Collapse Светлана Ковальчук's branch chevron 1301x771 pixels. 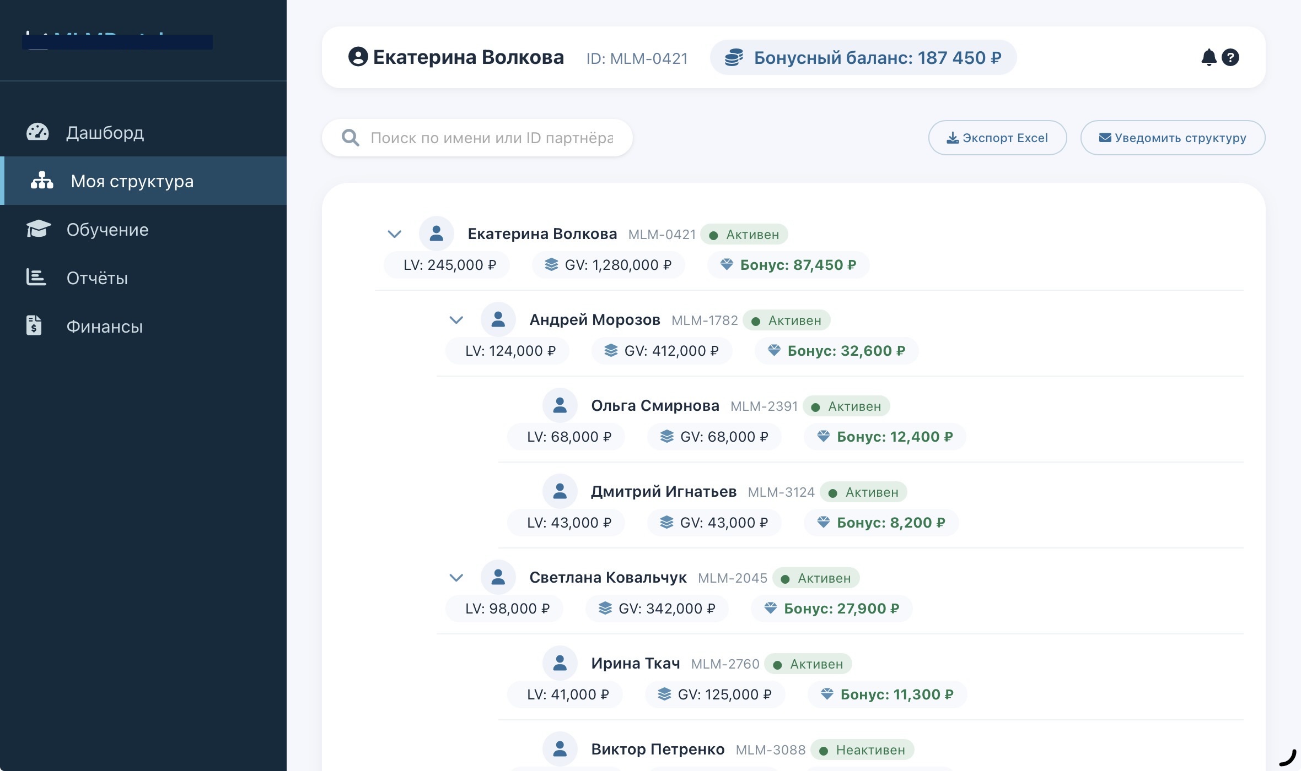pyautogui.click(x=456, y=578)
